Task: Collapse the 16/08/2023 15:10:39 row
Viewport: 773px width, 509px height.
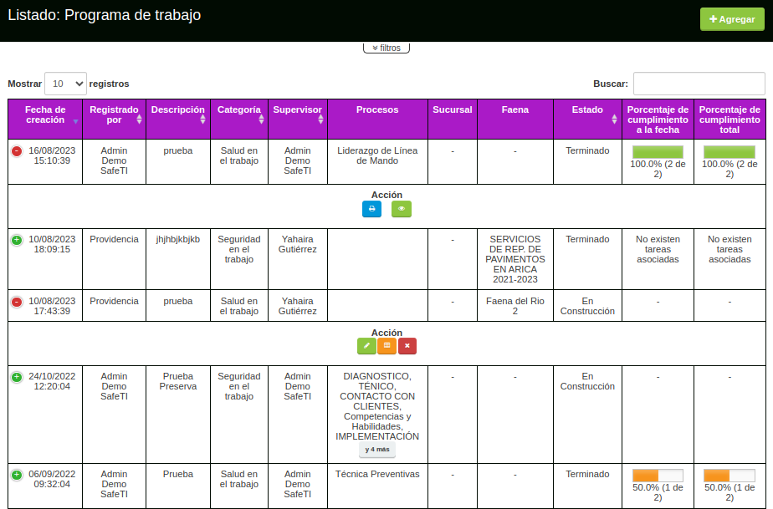Action: click(17, 151)
